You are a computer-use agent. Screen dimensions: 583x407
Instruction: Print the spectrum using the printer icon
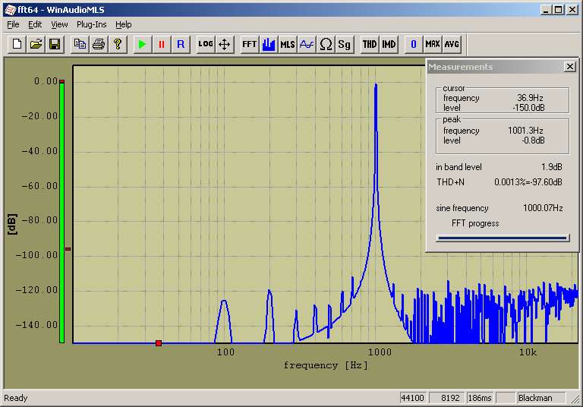[99, 44]
